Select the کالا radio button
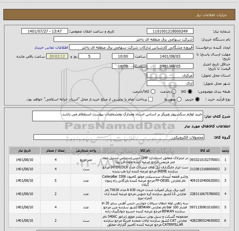This screenshot has height=231, width=239. tap(190, 91)
